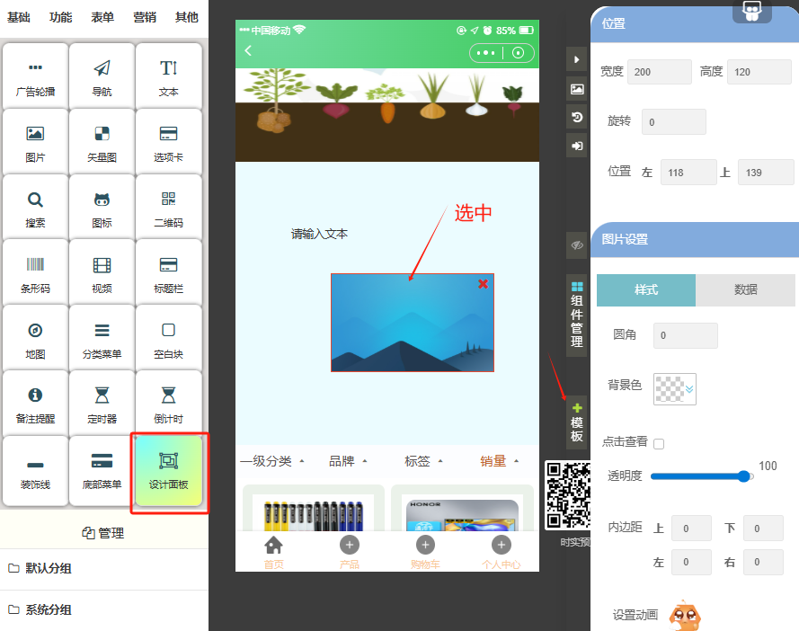Insert the 广告轮播 carousel component
Image resolution: width=799 pixels, height=631 pixels.
click(36, 77)
